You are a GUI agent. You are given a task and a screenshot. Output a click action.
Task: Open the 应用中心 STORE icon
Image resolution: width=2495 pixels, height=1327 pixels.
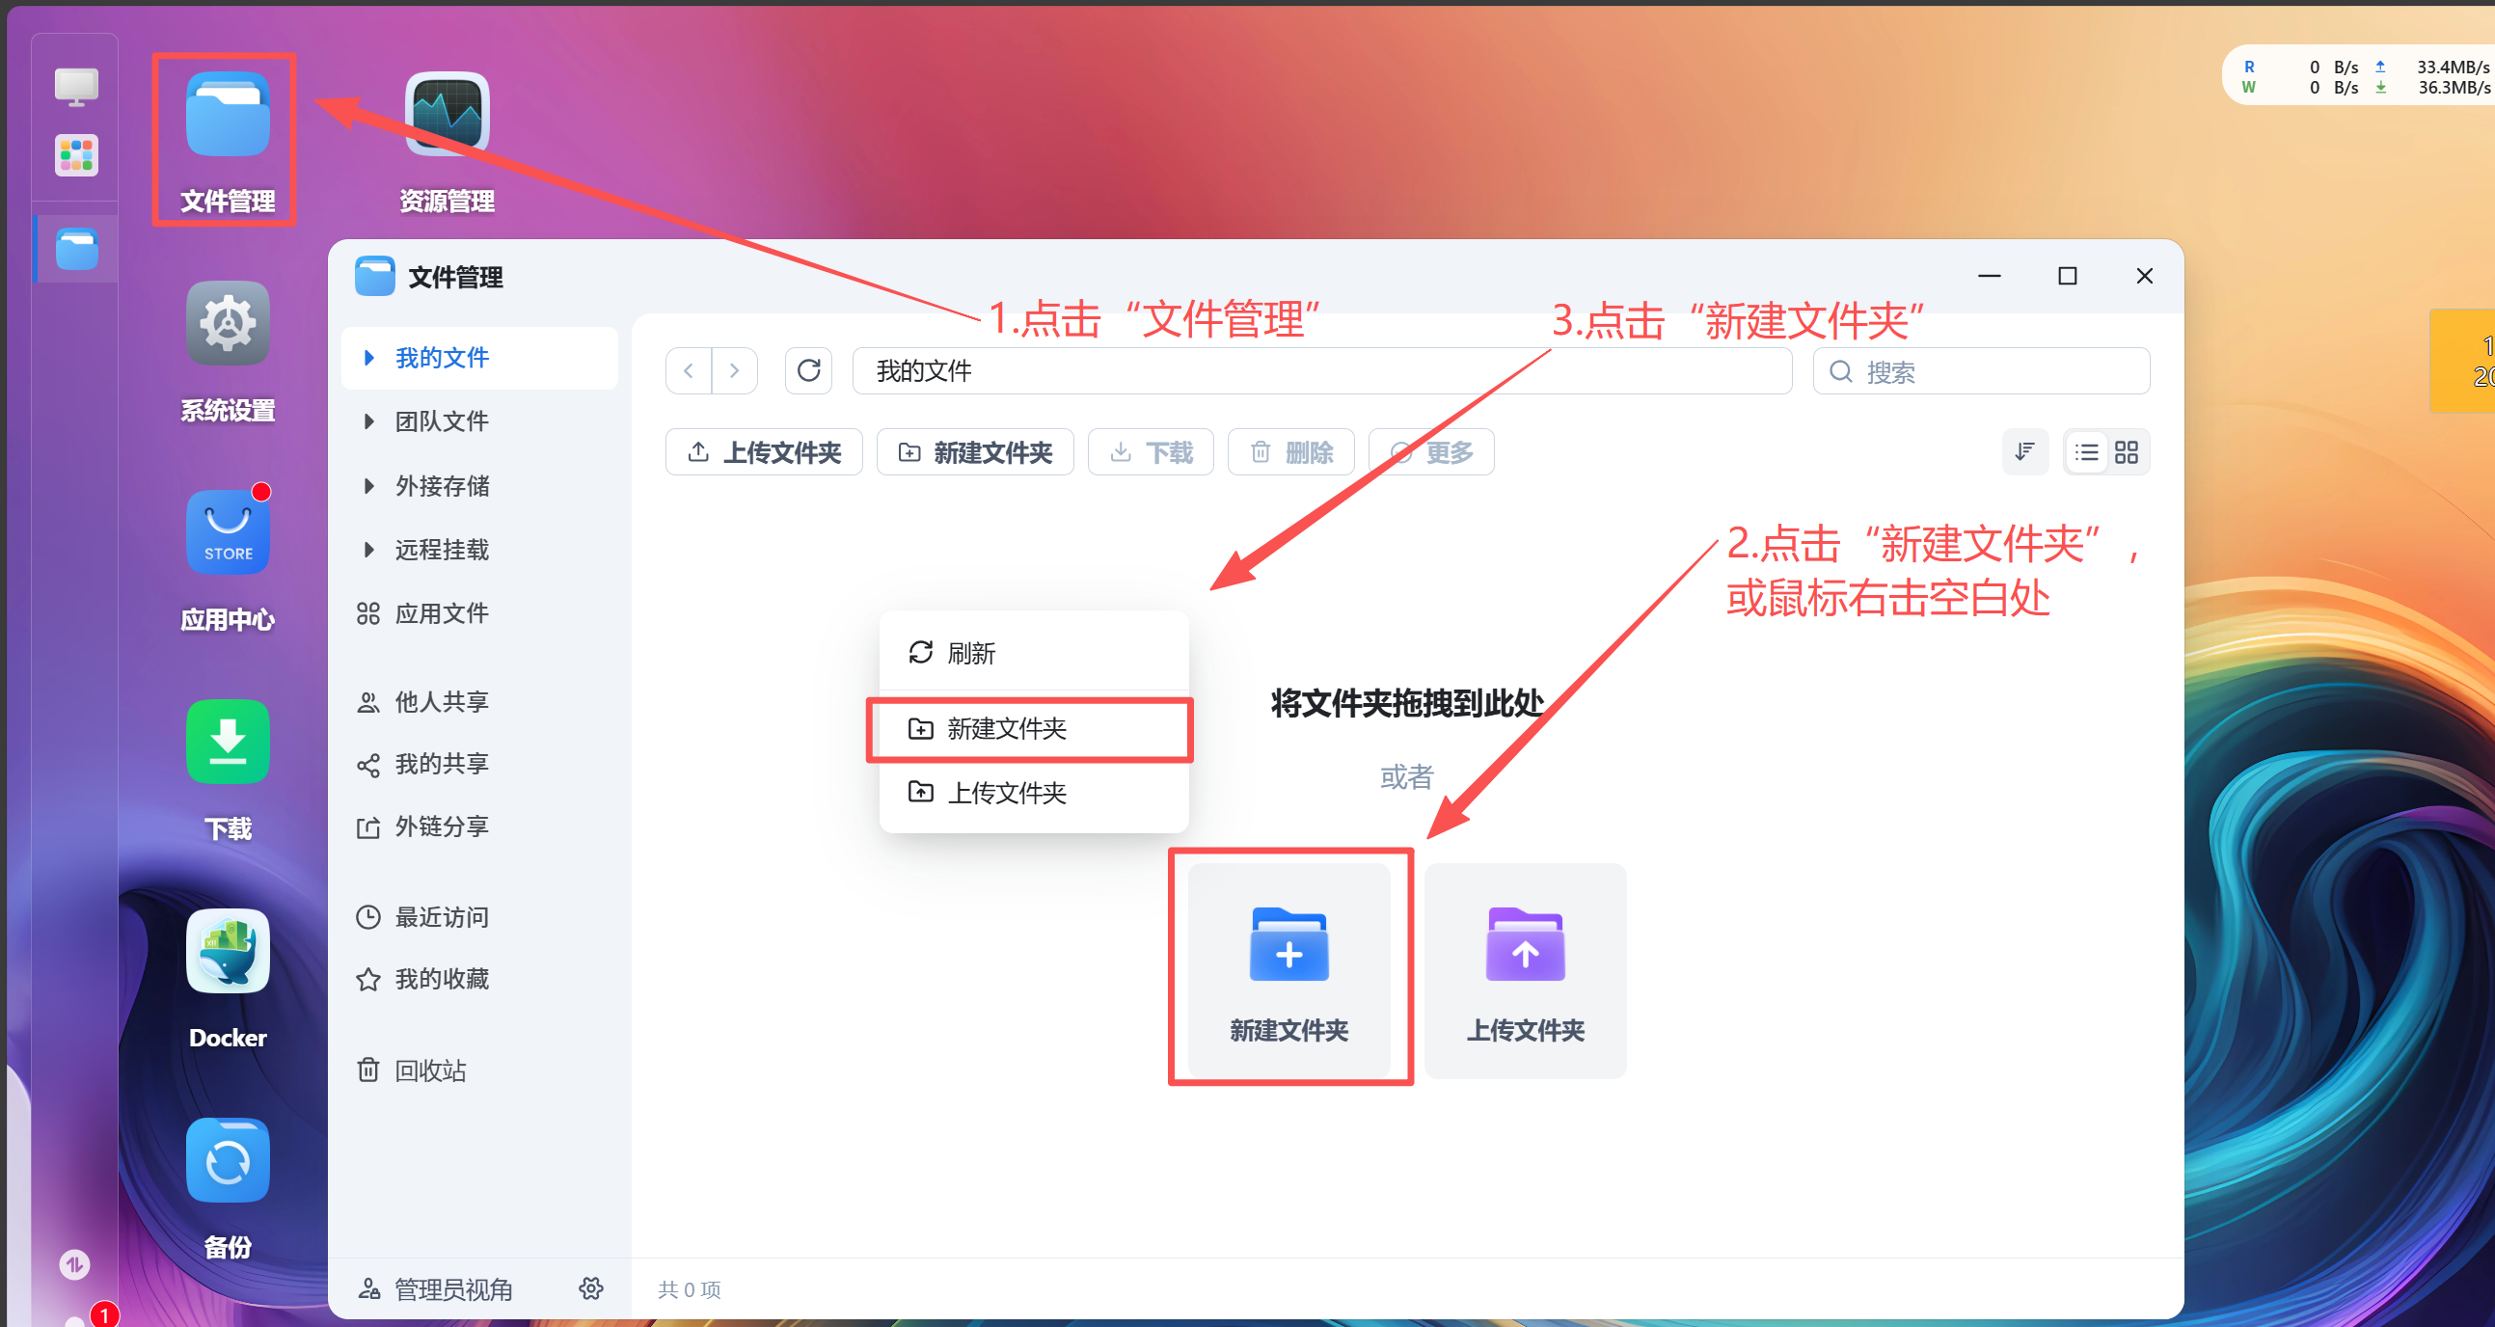228,532
